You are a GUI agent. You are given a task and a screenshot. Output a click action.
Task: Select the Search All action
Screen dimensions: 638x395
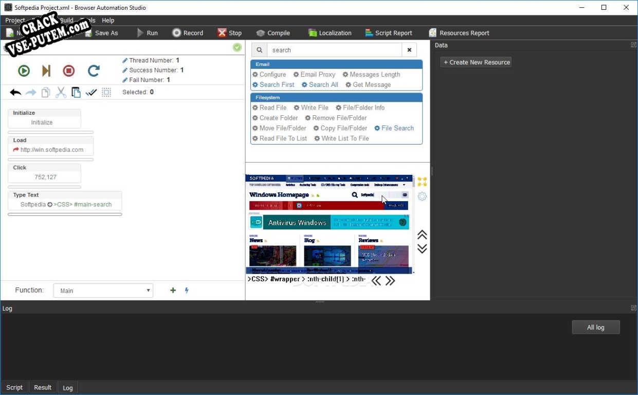[x=320, y=85]
